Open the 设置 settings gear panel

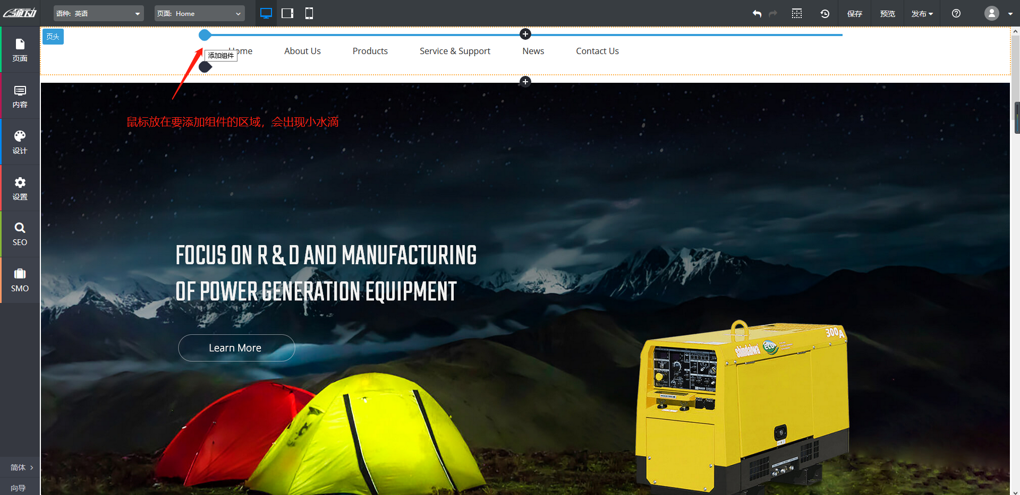tap(20, 188)
